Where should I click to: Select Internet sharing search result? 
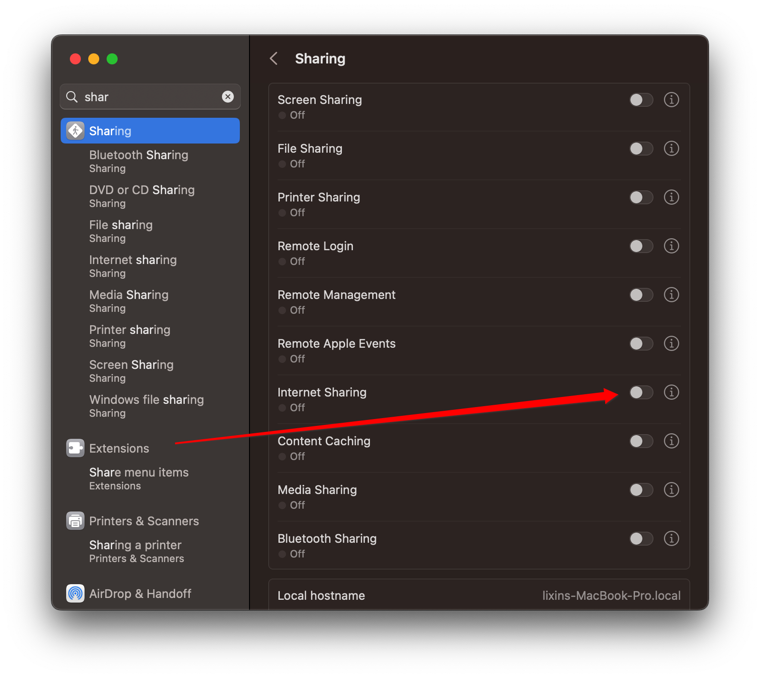(x=150, y=266)
